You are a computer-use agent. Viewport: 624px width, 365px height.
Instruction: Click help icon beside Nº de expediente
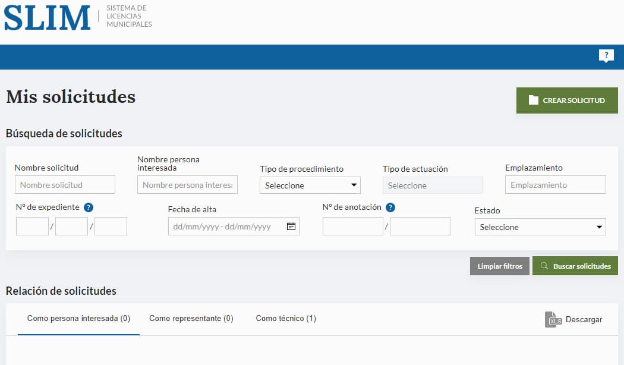(x=89, y=207)
